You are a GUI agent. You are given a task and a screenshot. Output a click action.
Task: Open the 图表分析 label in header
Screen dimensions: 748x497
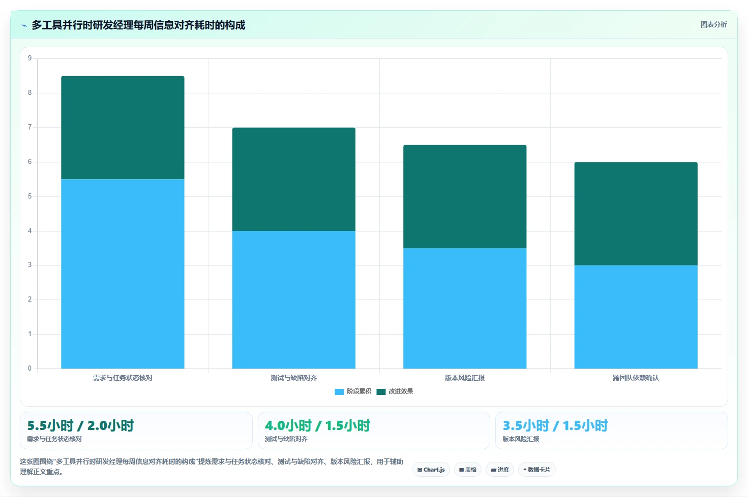point(713,24)
